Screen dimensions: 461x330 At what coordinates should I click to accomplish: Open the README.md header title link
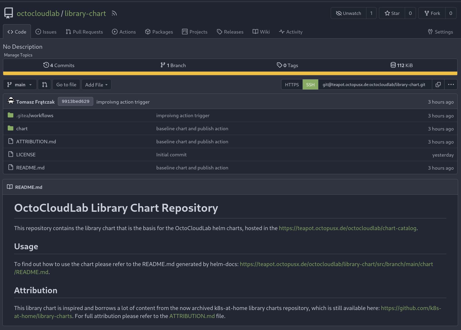point(29,187)
